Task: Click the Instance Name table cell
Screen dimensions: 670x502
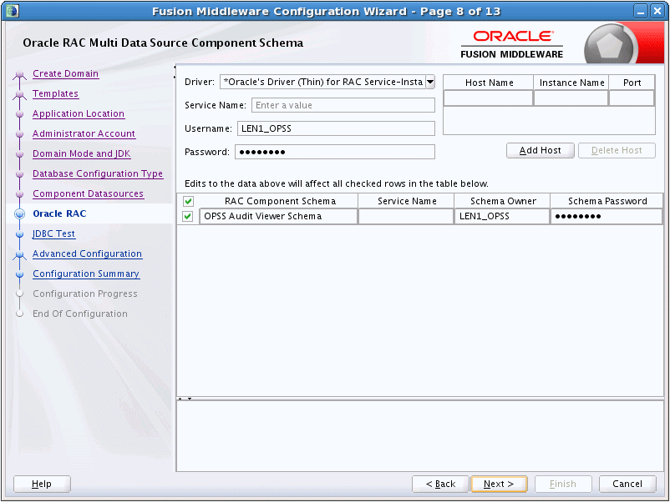Action: [571, 98]
